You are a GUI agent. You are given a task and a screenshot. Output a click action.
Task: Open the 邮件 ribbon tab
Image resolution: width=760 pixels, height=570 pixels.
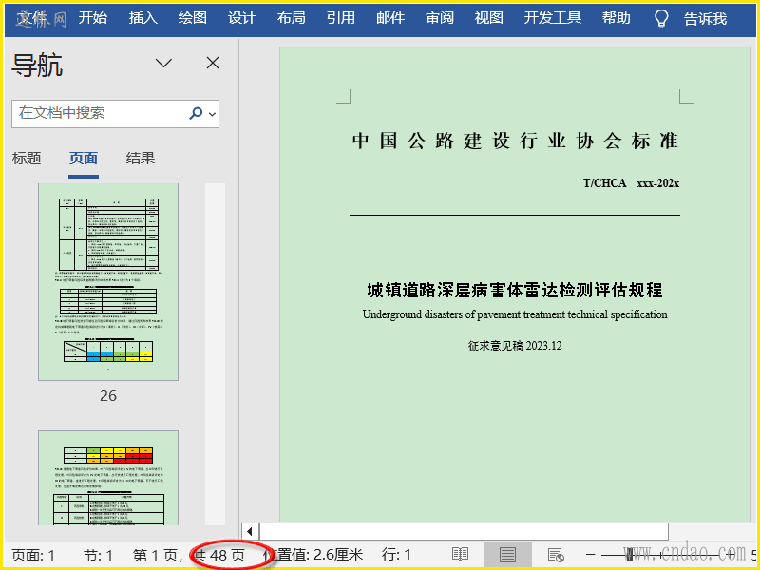pos(390,18)
